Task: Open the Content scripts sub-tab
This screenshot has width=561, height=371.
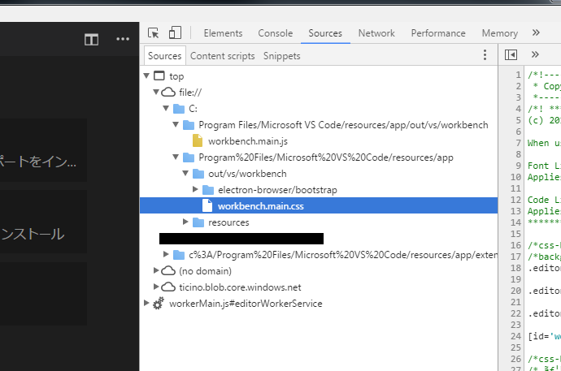Action: coord(222,56)
